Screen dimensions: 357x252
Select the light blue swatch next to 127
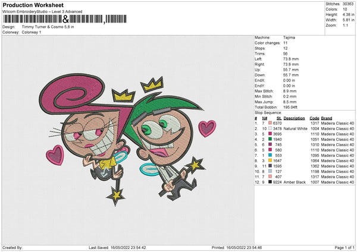click(x=270, y=171)
